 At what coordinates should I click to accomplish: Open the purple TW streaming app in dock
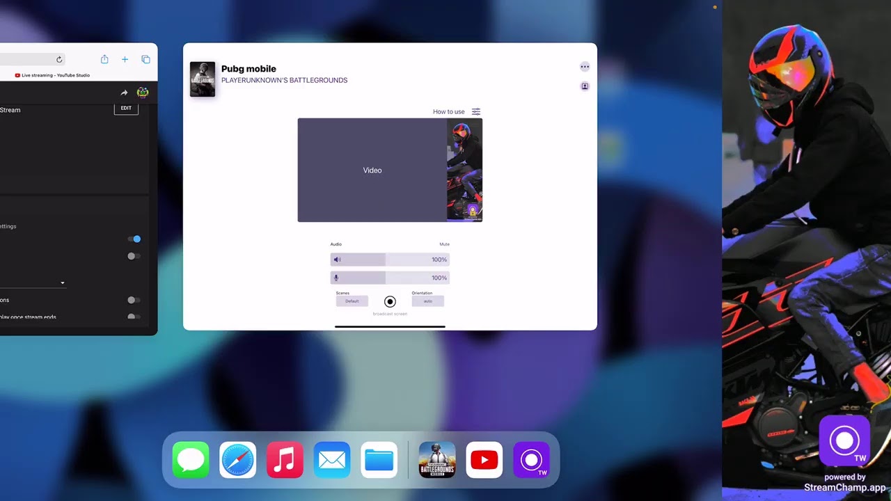coord(532,460)
